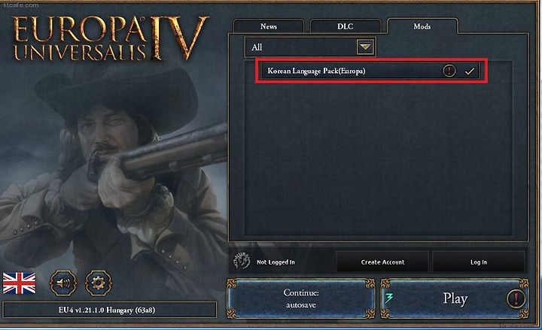Open the gear settings icon
The image size is (542, 330).
point(99,283)
